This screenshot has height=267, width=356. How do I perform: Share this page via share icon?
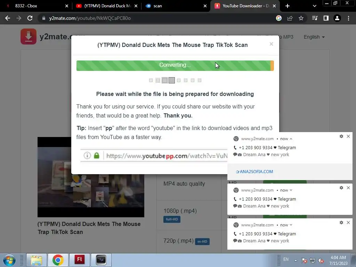(x=290, y=18)
